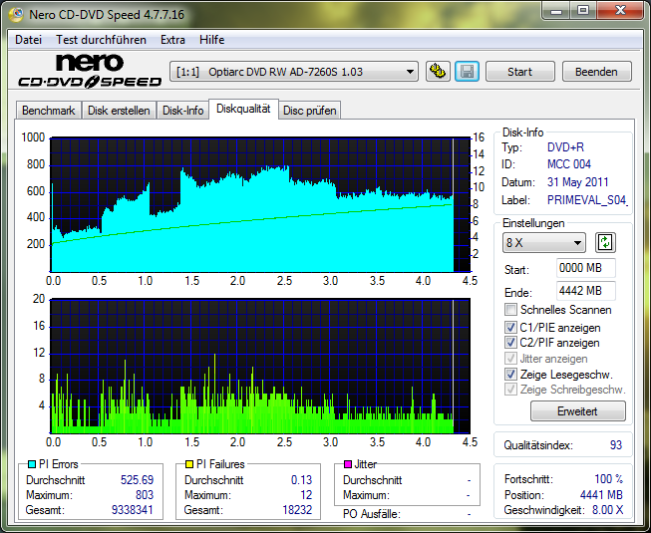Click the Start button
Image resolution: width=651 pixels, height=533 pixels.
coord(519,72)
